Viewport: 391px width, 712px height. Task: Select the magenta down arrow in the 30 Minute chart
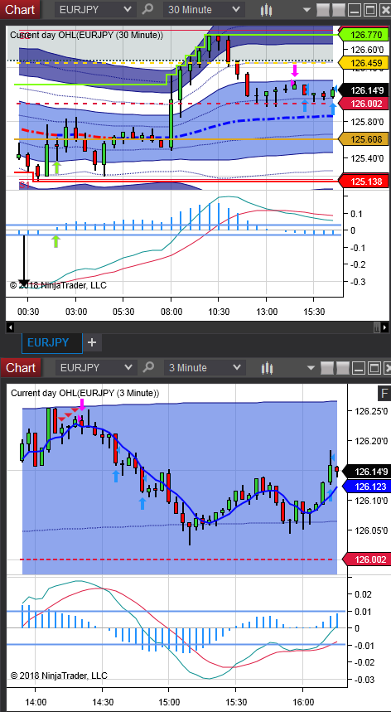295,70
